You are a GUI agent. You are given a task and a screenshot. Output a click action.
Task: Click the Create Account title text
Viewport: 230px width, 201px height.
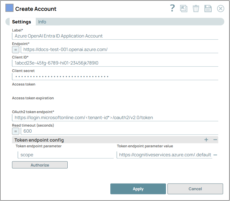coord(36,9)
